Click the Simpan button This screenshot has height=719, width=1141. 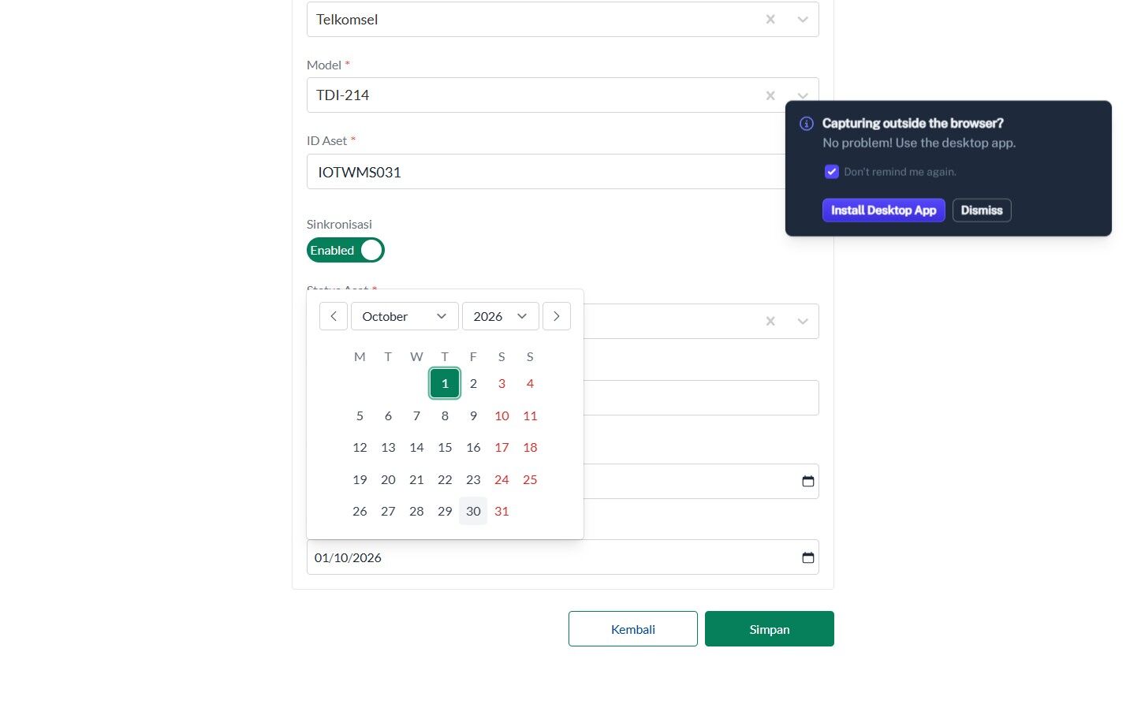click(770, 629)
